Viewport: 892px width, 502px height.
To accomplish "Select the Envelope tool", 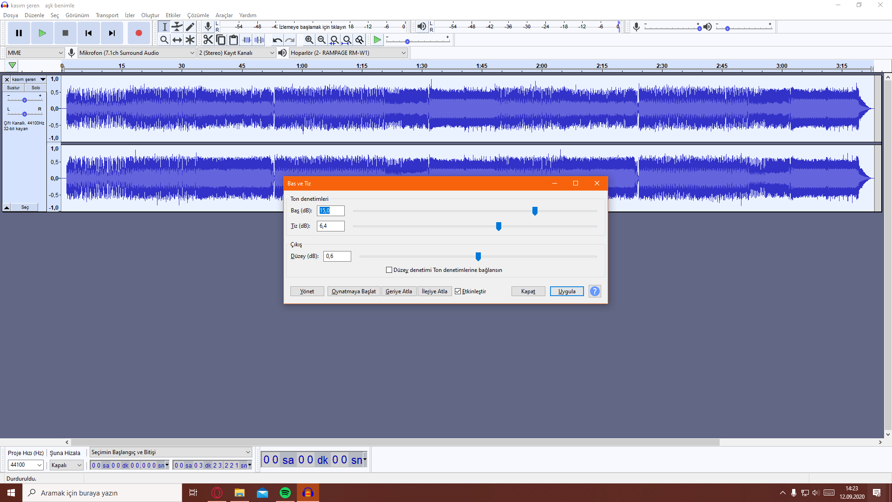I will 177,27.
